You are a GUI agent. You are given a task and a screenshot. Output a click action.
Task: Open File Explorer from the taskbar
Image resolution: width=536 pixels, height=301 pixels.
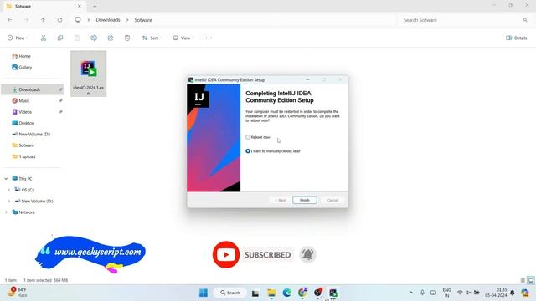(x=271, y=293)
